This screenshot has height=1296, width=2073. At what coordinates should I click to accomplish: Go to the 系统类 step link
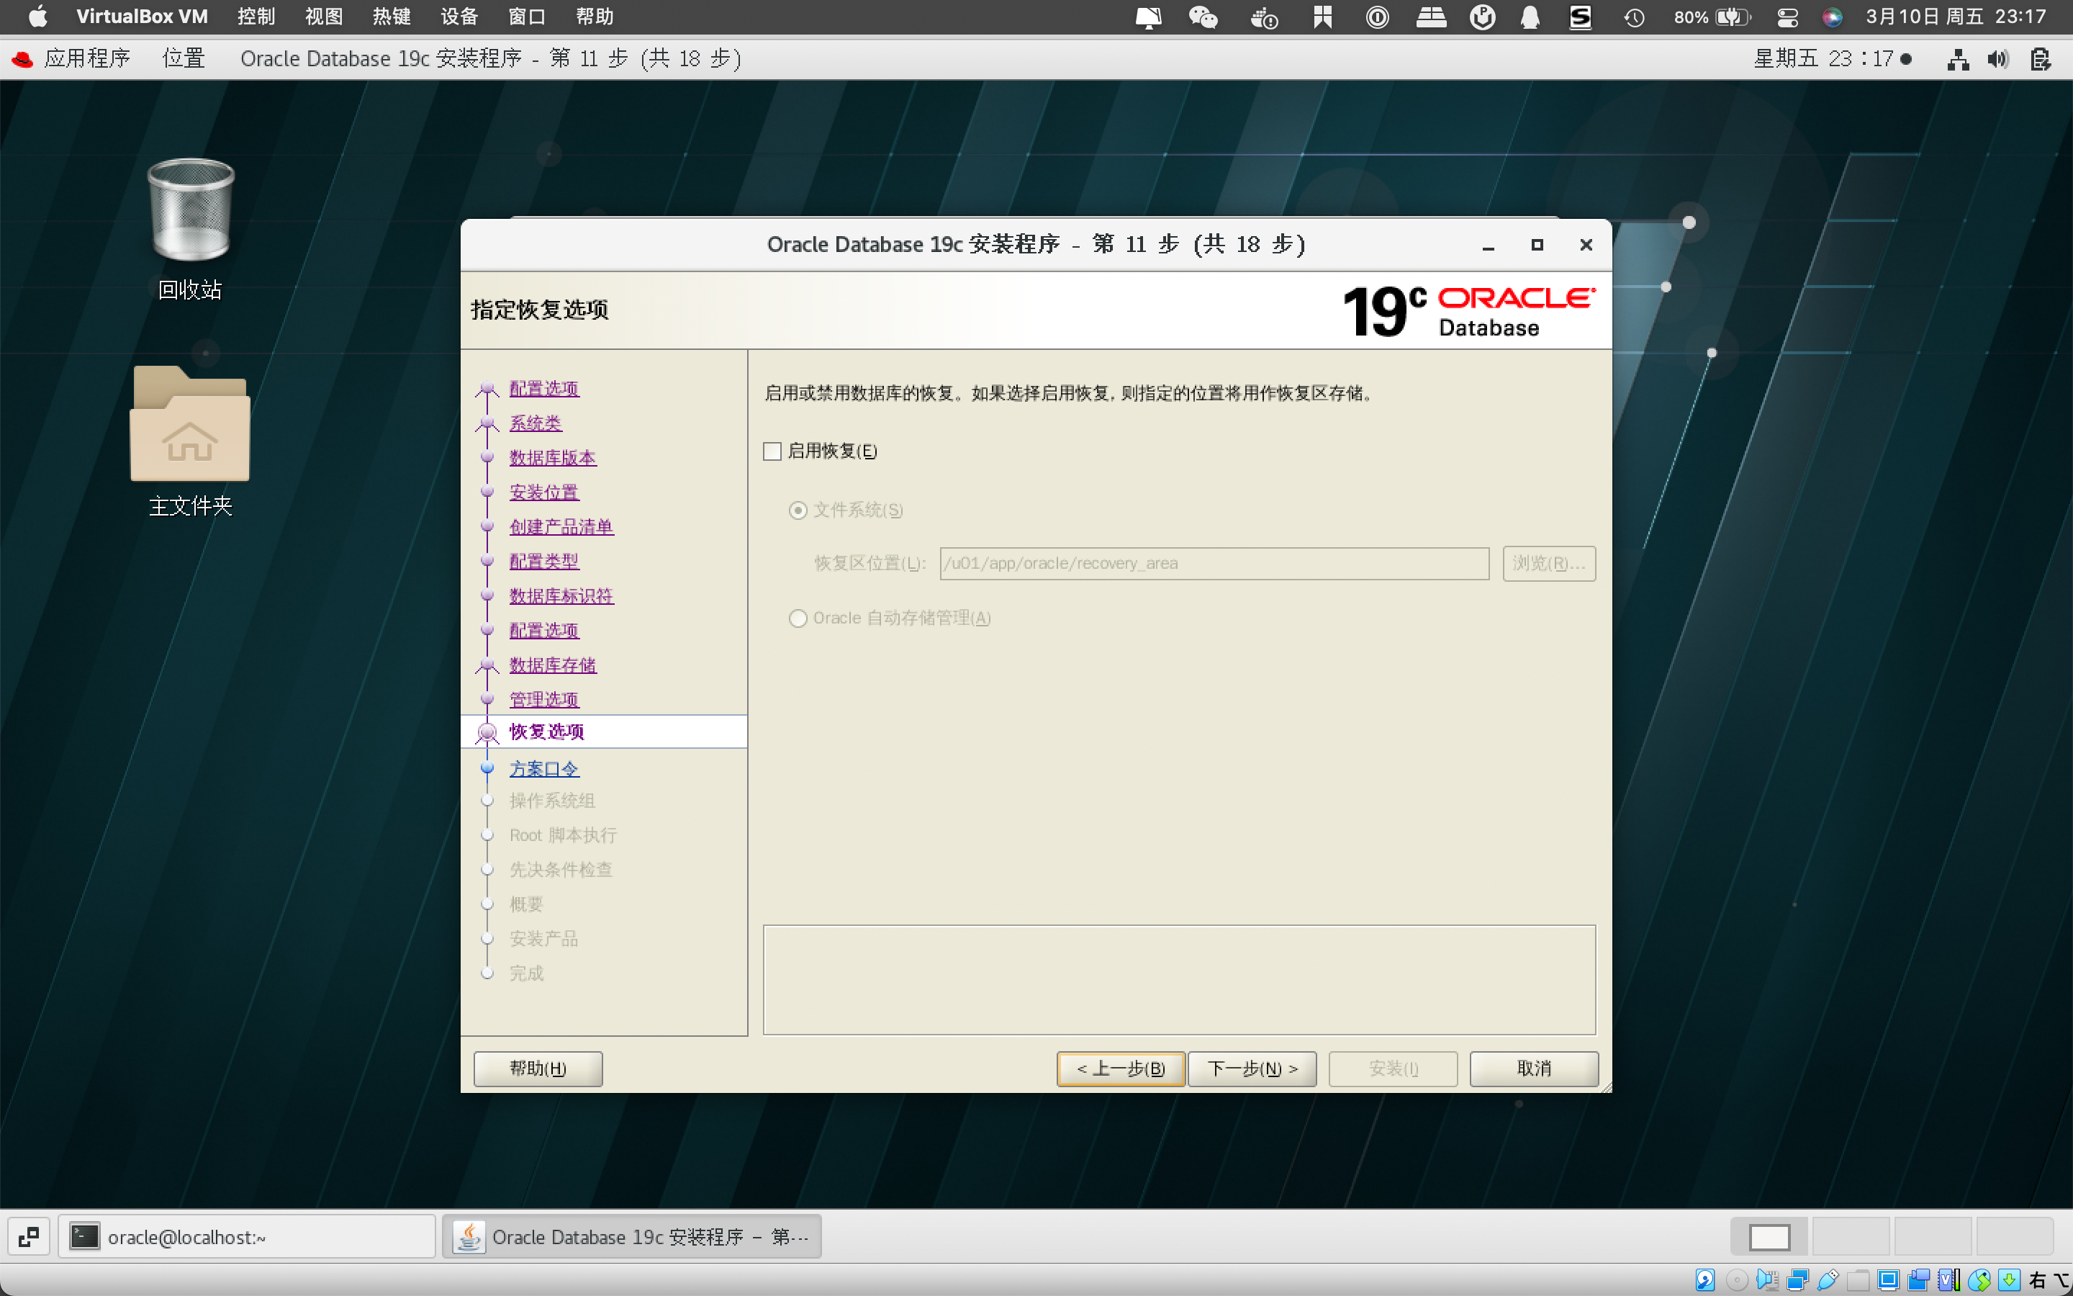click(x=536, y=423)
